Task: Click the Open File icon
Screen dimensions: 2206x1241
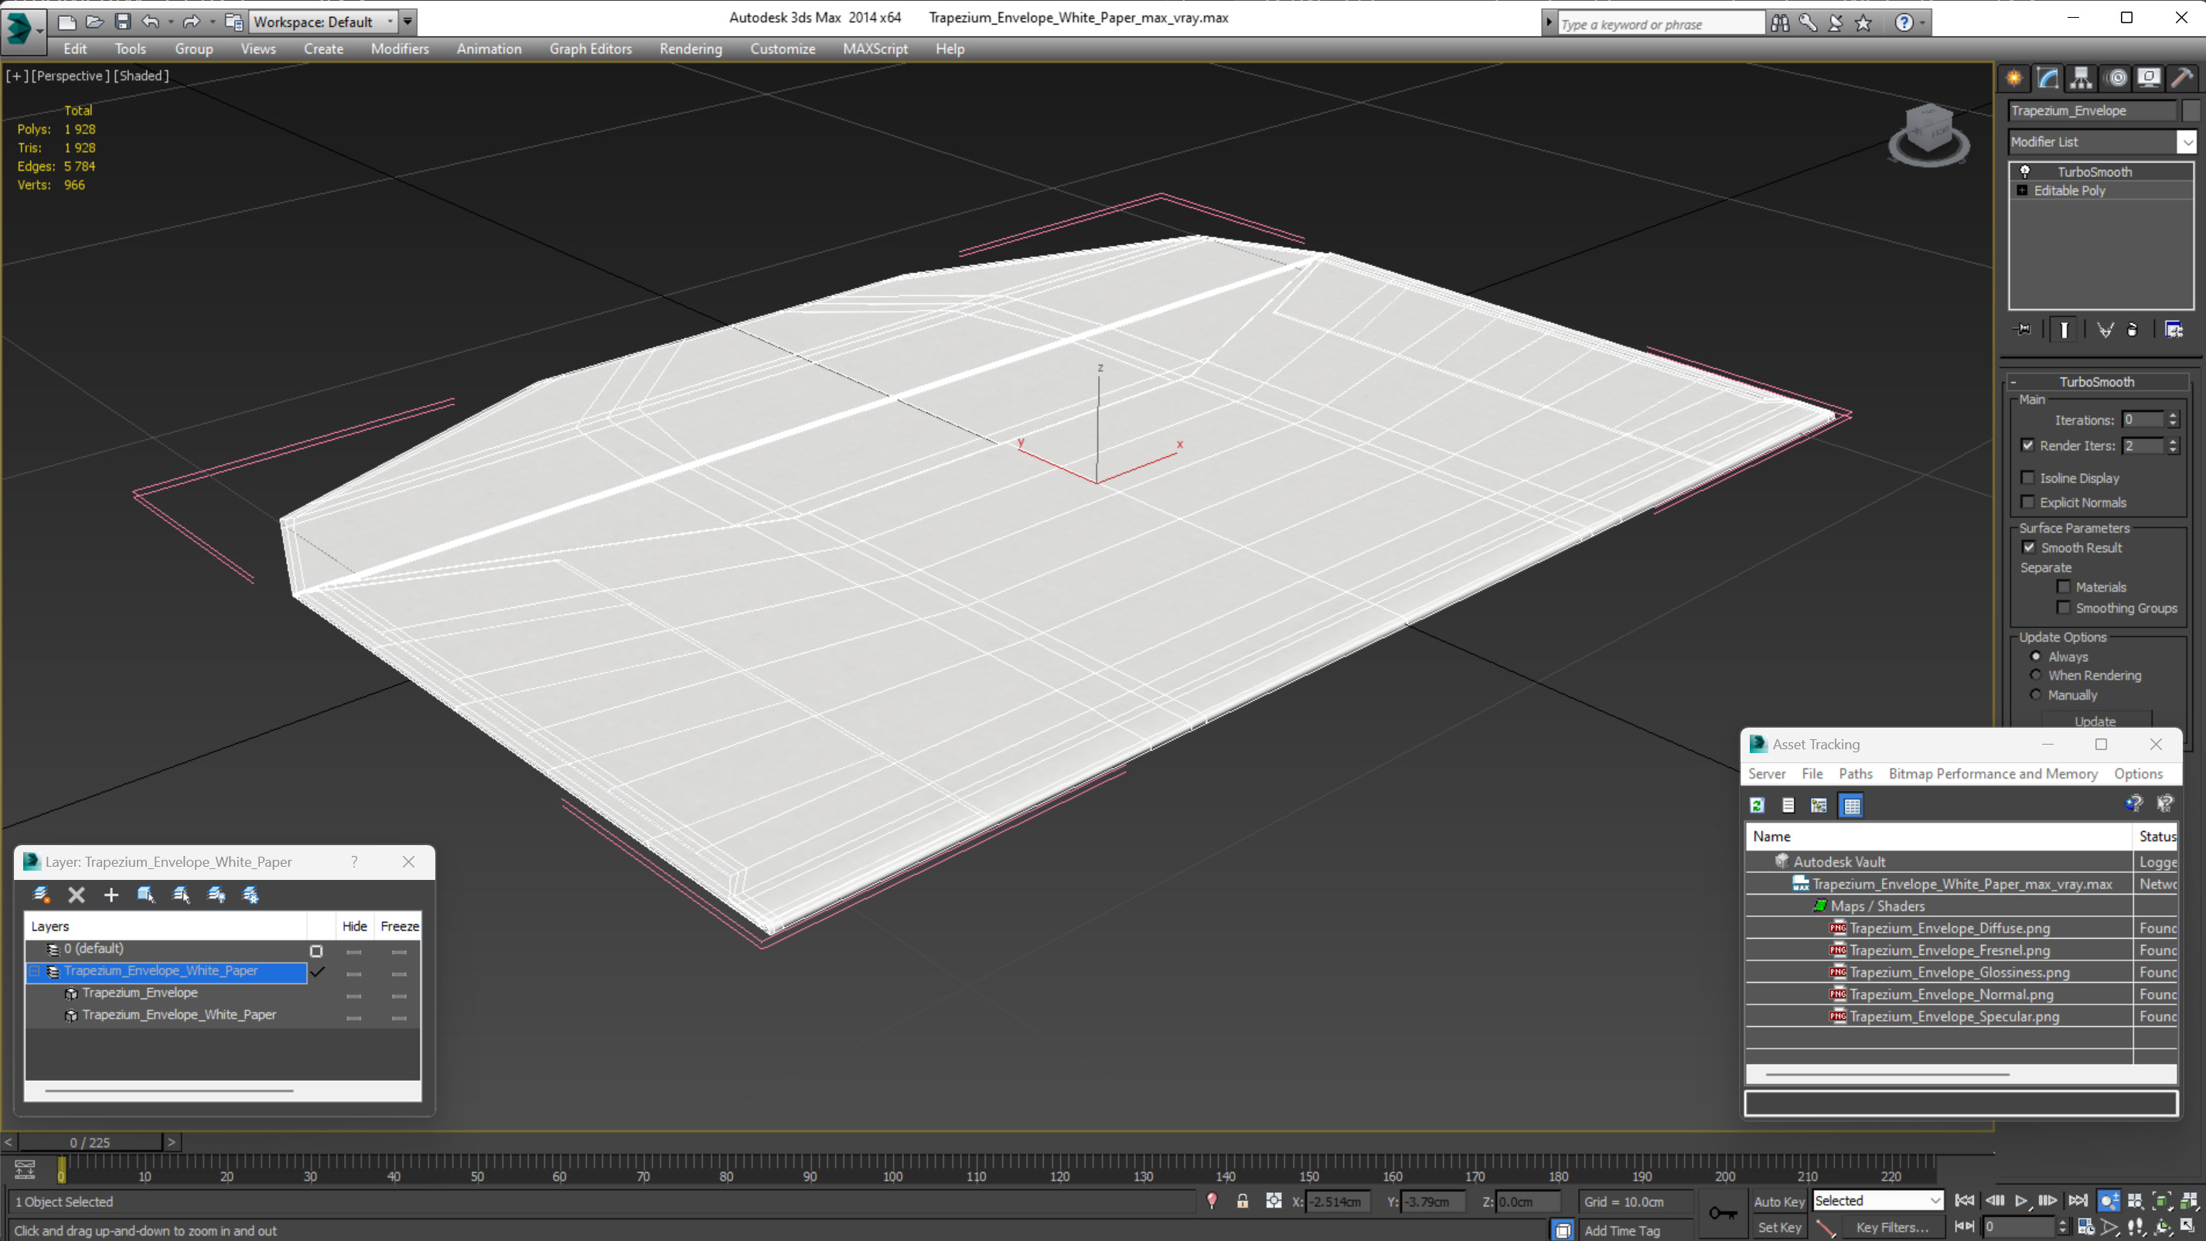Action: pos(94,22)
